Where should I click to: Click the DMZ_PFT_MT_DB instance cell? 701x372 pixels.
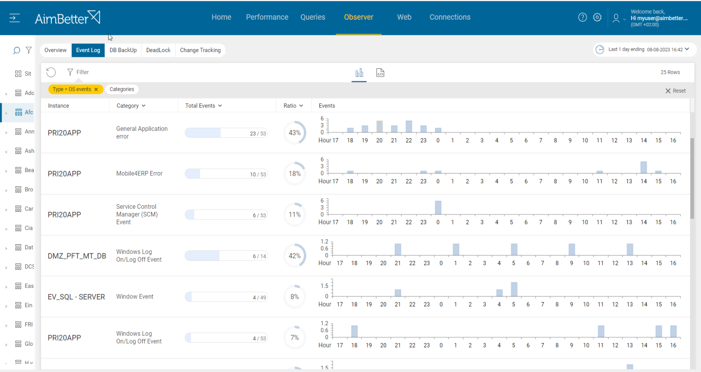[x=77, y=256]
